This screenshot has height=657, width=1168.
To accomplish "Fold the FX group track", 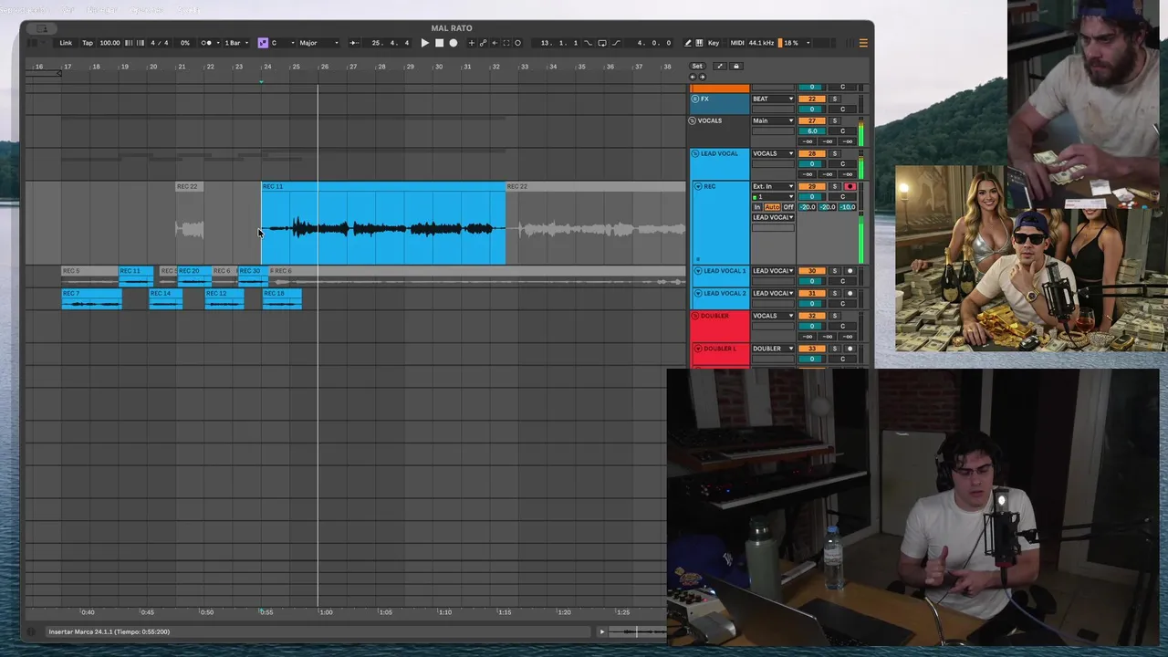I will (x=695, y=99).
